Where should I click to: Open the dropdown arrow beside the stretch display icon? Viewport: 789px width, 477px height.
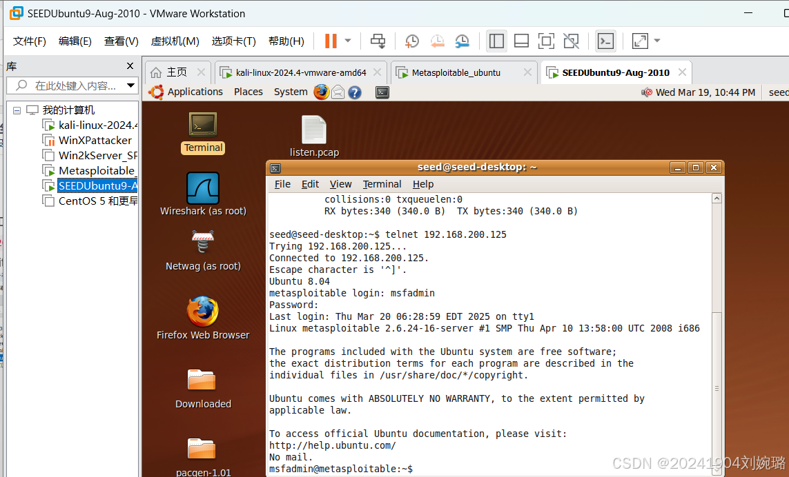pyautogui.click(x=656, y=41)
